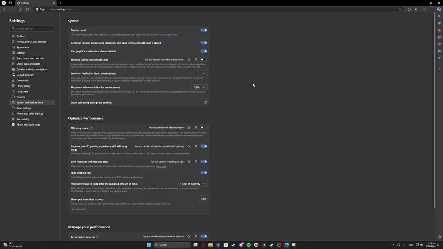
Task: Open the Edge sidebar Search icon
Action: tap(439, 16)
